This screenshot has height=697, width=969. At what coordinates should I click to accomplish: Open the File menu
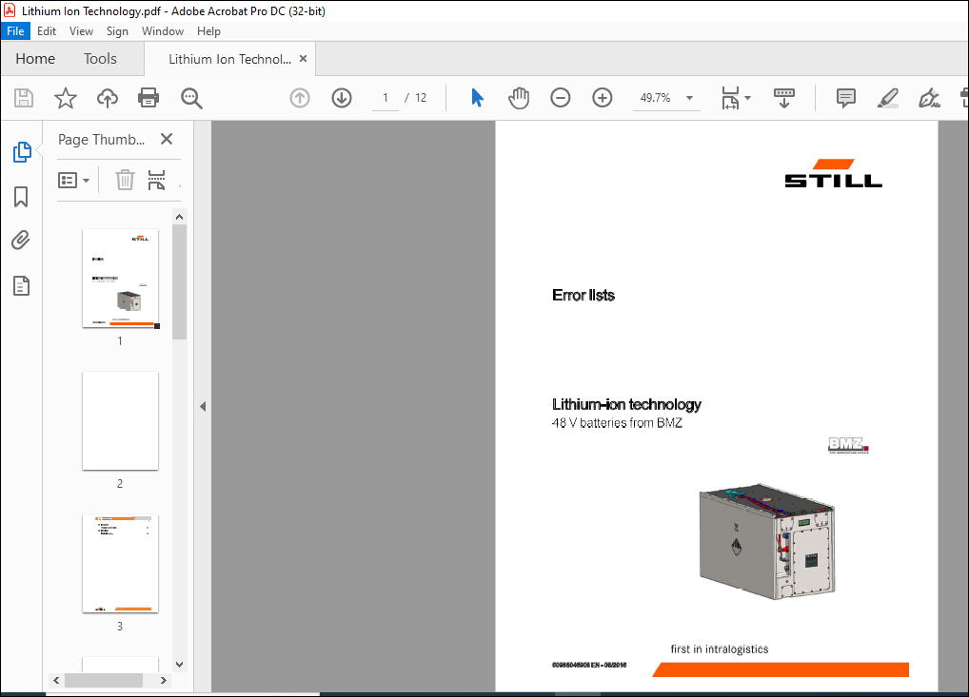[x=15, y=30]
